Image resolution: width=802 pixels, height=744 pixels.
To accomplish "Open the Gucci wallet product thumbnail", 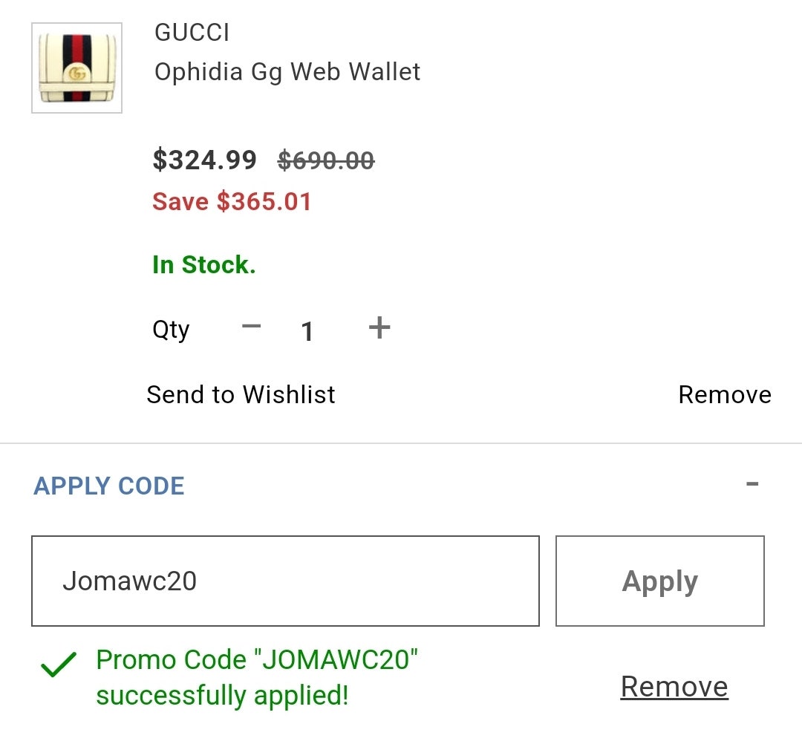I will (76, 68).
